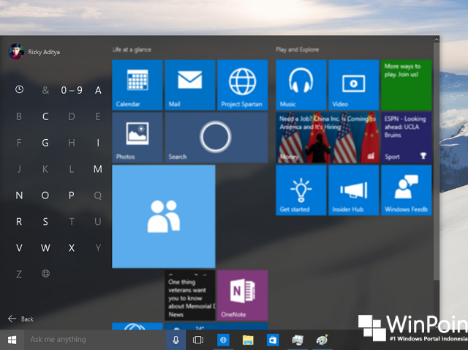This screenshot has width=468, height=350.
Task: Open the Sport ESPN tile
Action: [406, 138]
